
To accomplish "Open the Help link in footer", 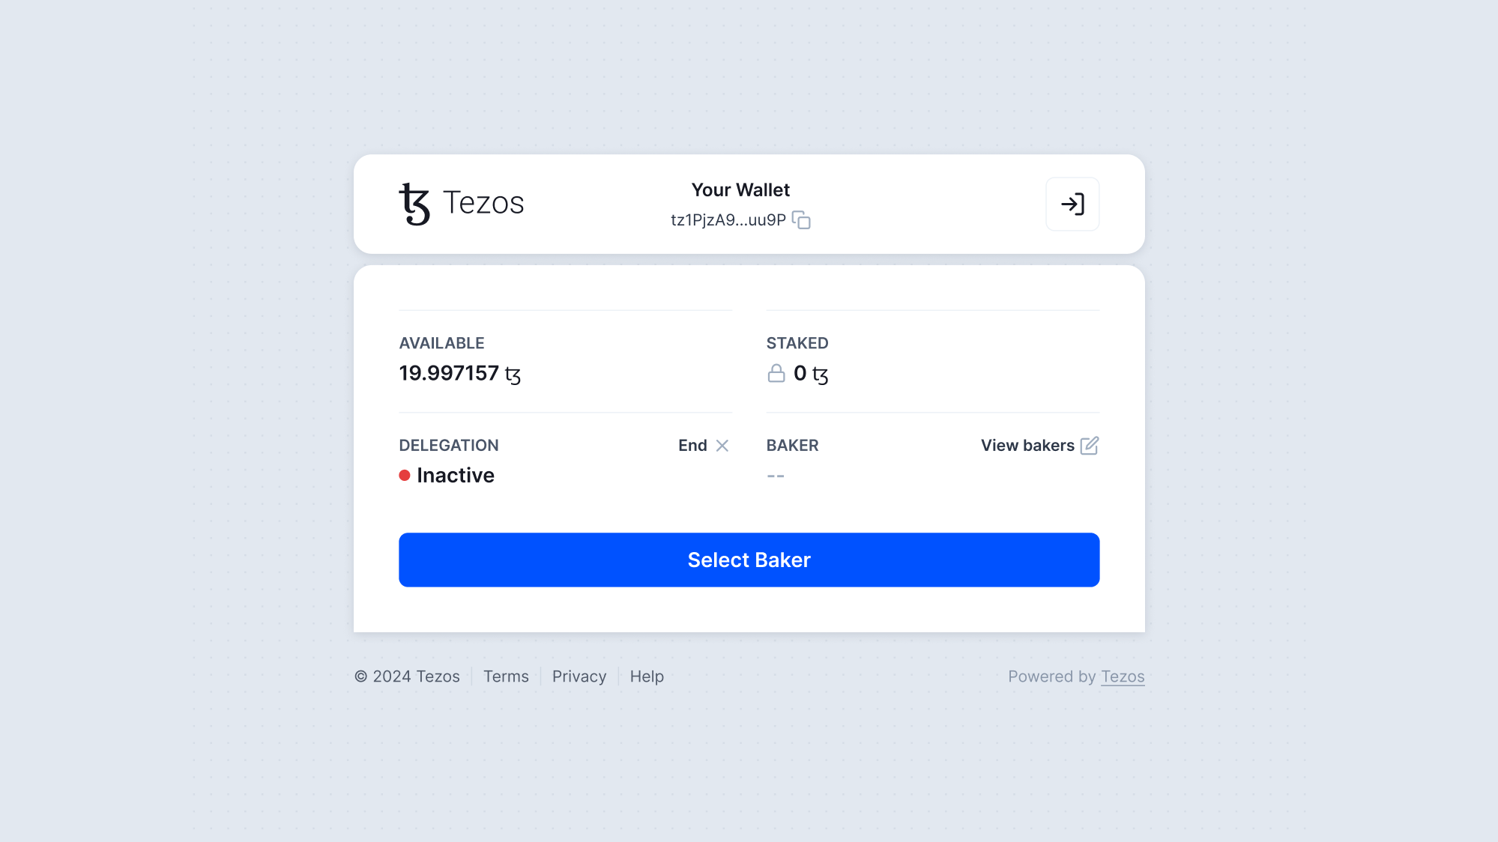I will (x=647, y=676).
